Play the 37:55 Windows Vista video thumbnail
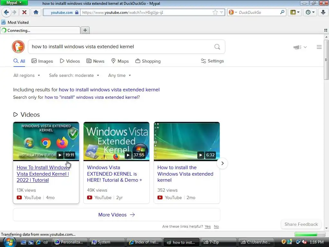This screenshot has height=247, width=329. coord(116,142)
